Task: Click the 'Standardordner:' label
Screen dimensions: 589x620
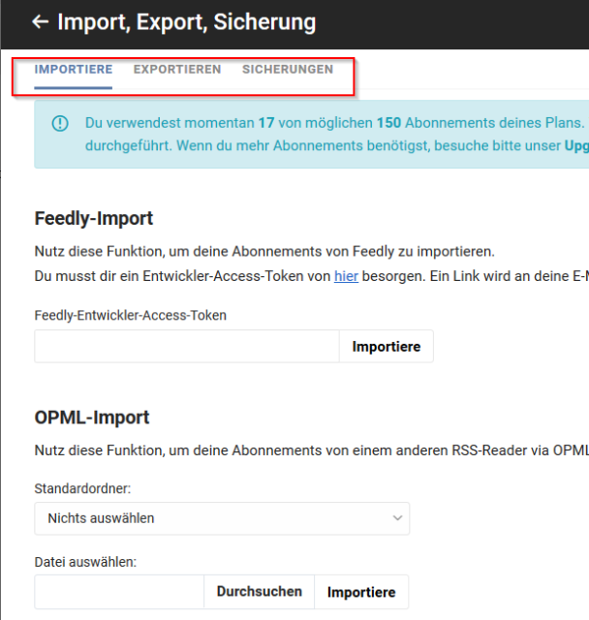Action: (82, 489)
